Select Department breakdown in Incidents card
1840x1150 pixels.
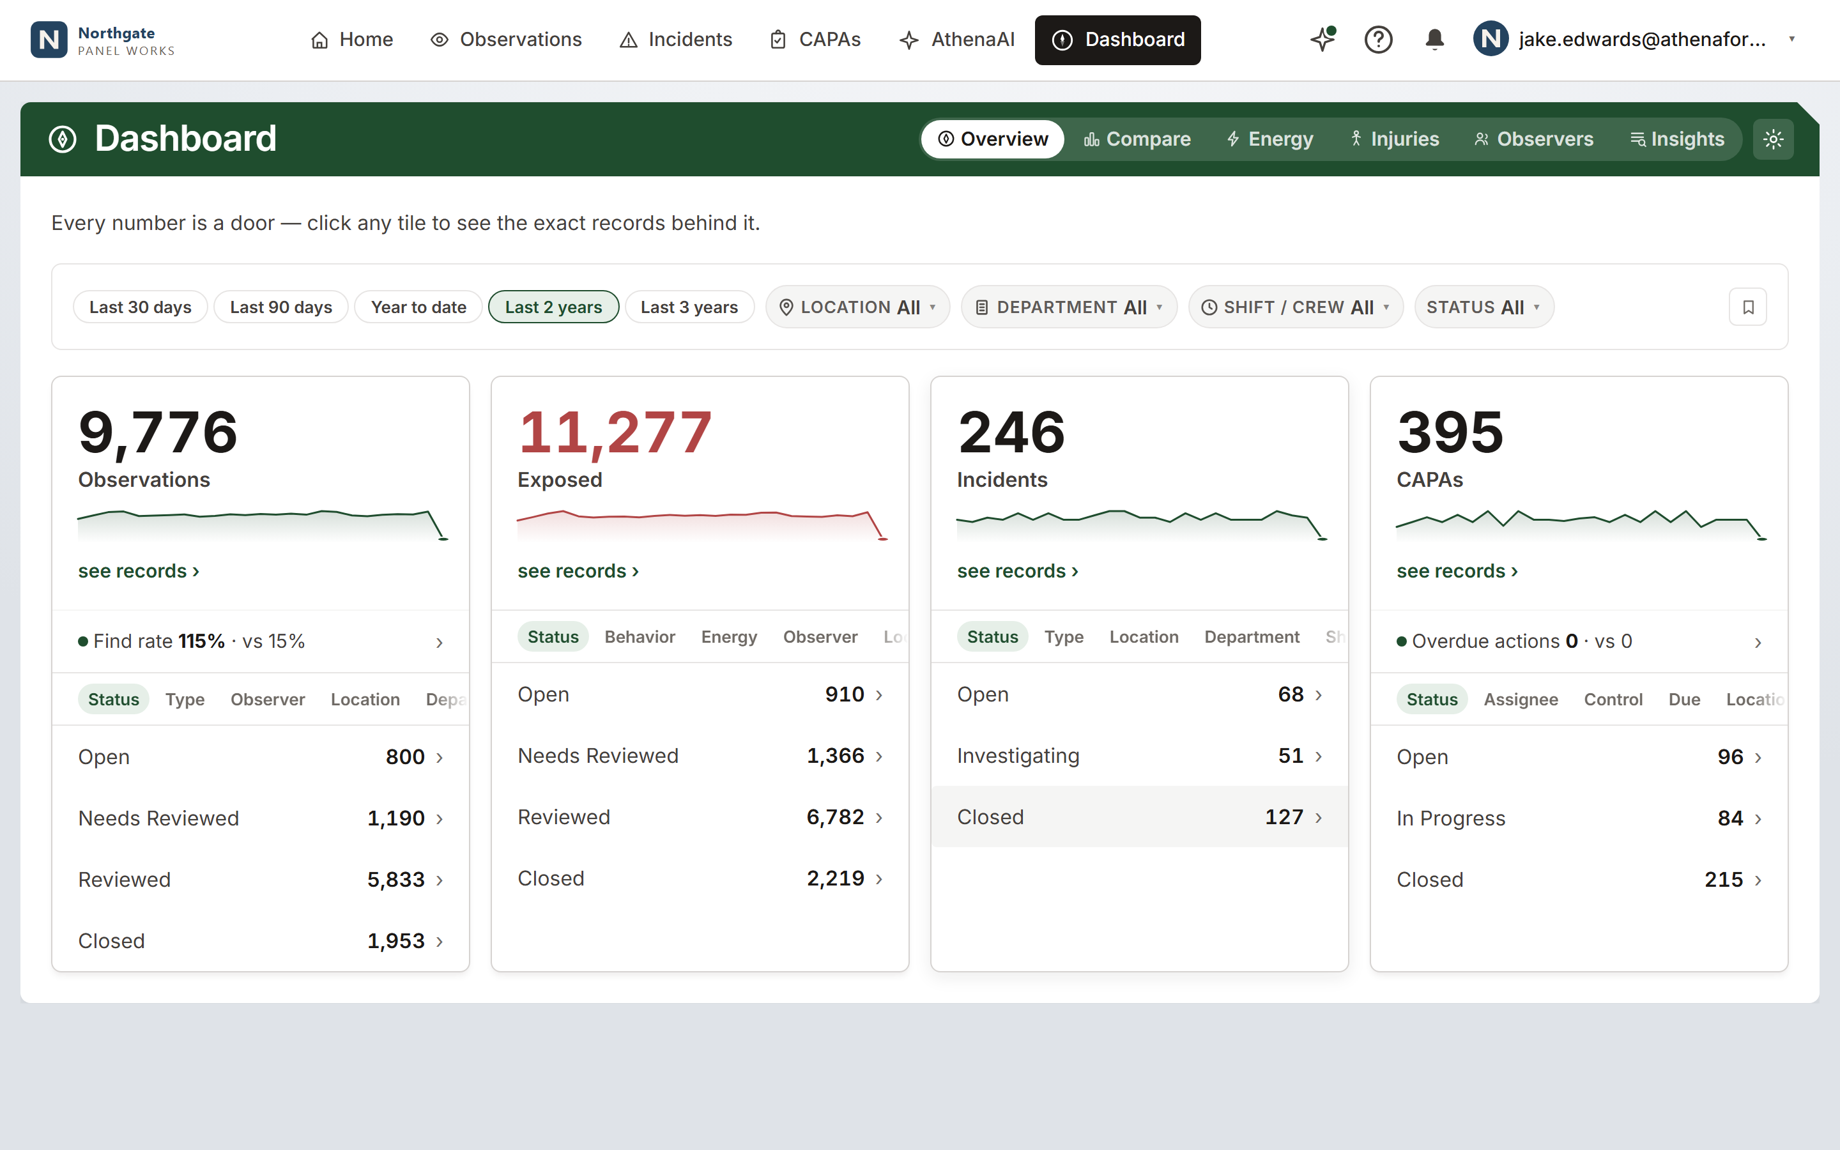(x=1252, y=638)
